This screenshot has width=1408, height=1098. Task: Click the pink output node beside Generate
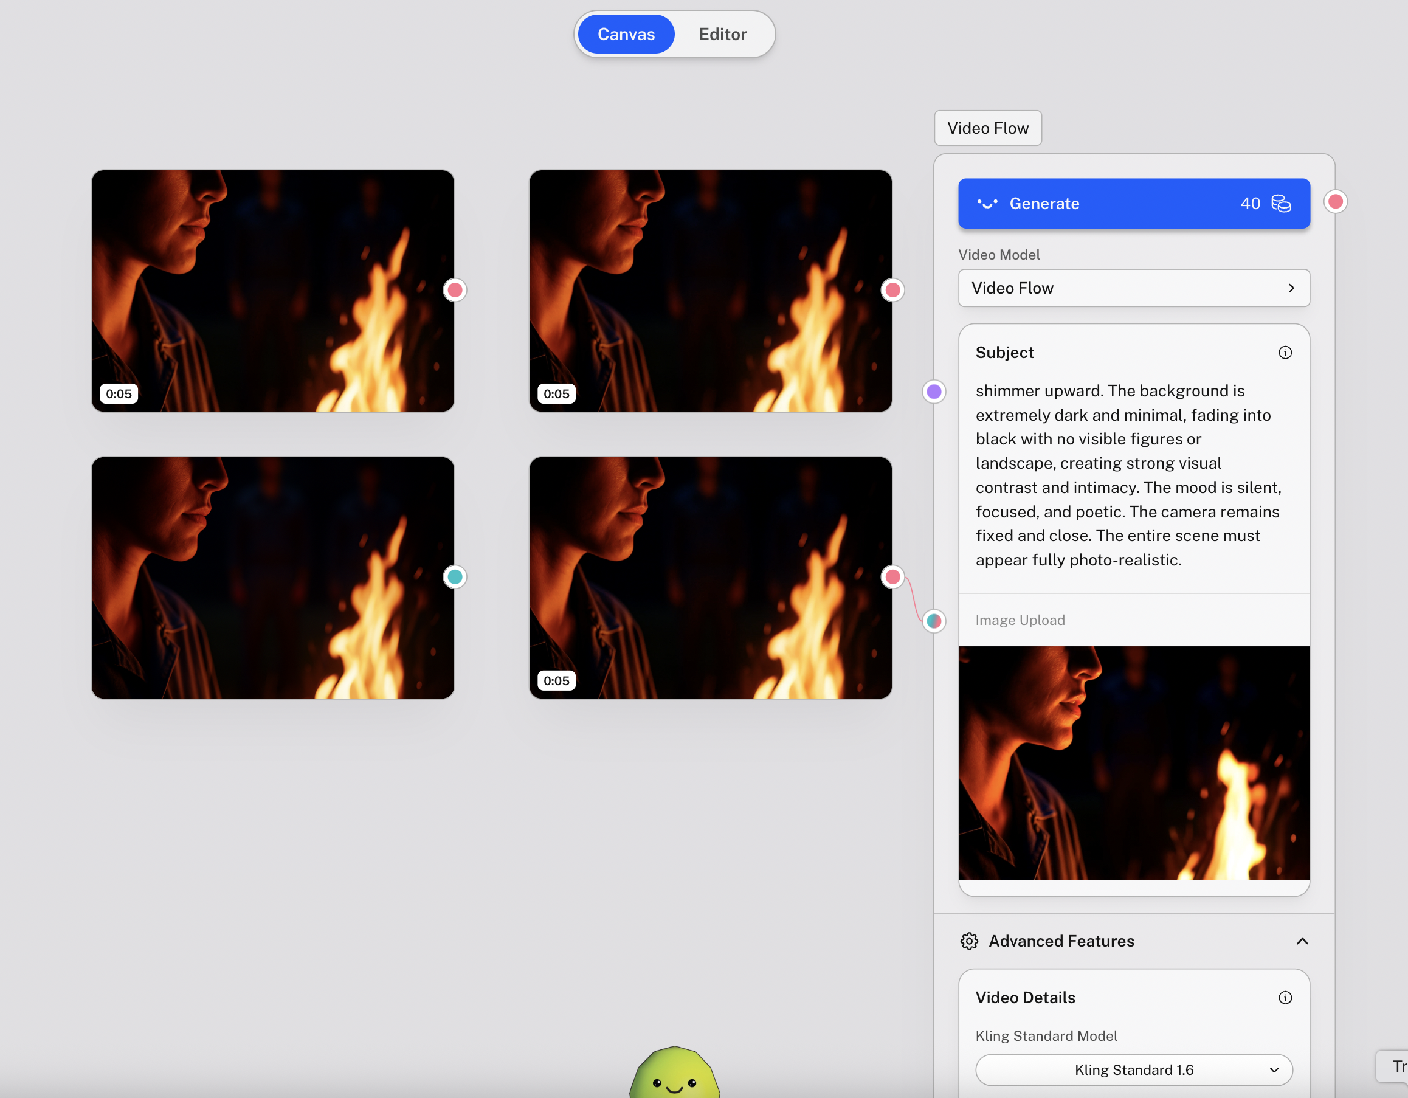1335,202
